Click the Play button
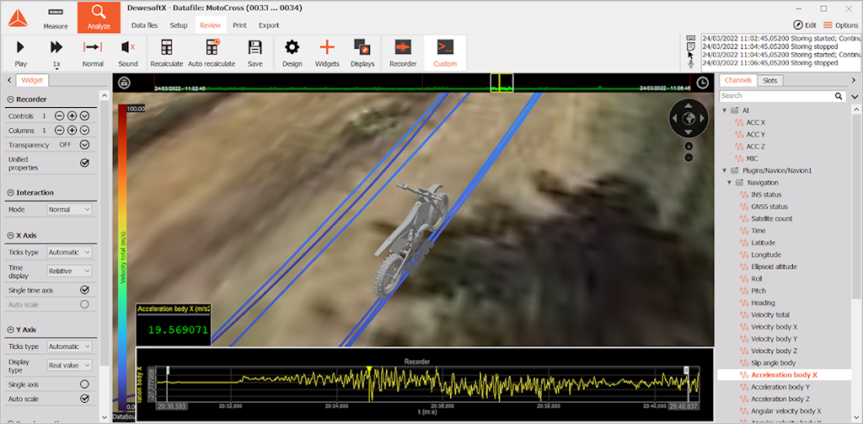Screen dimensions: 863x424 pos(20,53)
